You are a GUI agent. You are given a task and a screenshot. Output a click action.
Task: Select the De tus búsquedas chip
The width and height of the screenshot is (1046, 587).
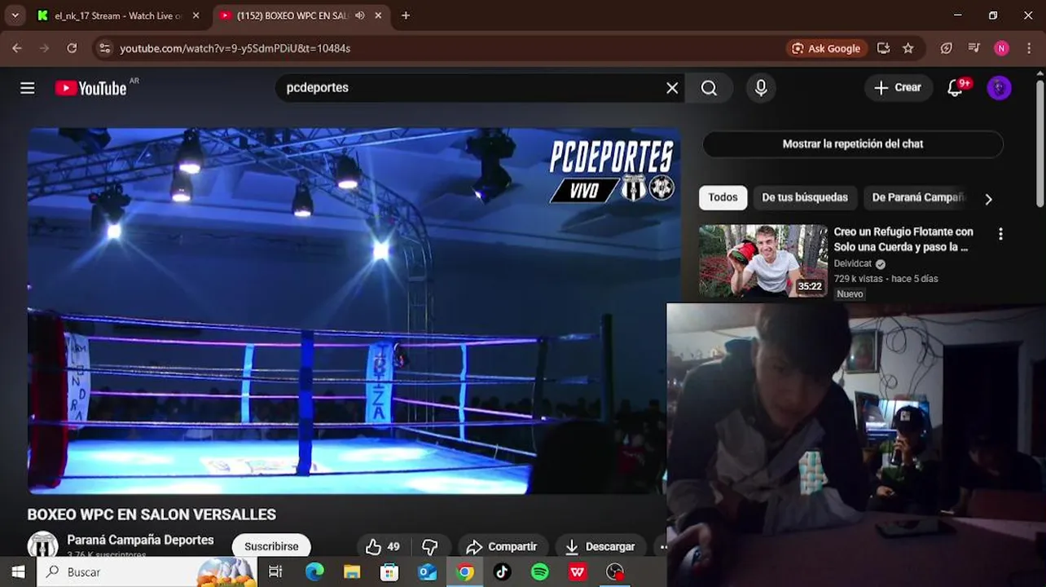point(805,197)
